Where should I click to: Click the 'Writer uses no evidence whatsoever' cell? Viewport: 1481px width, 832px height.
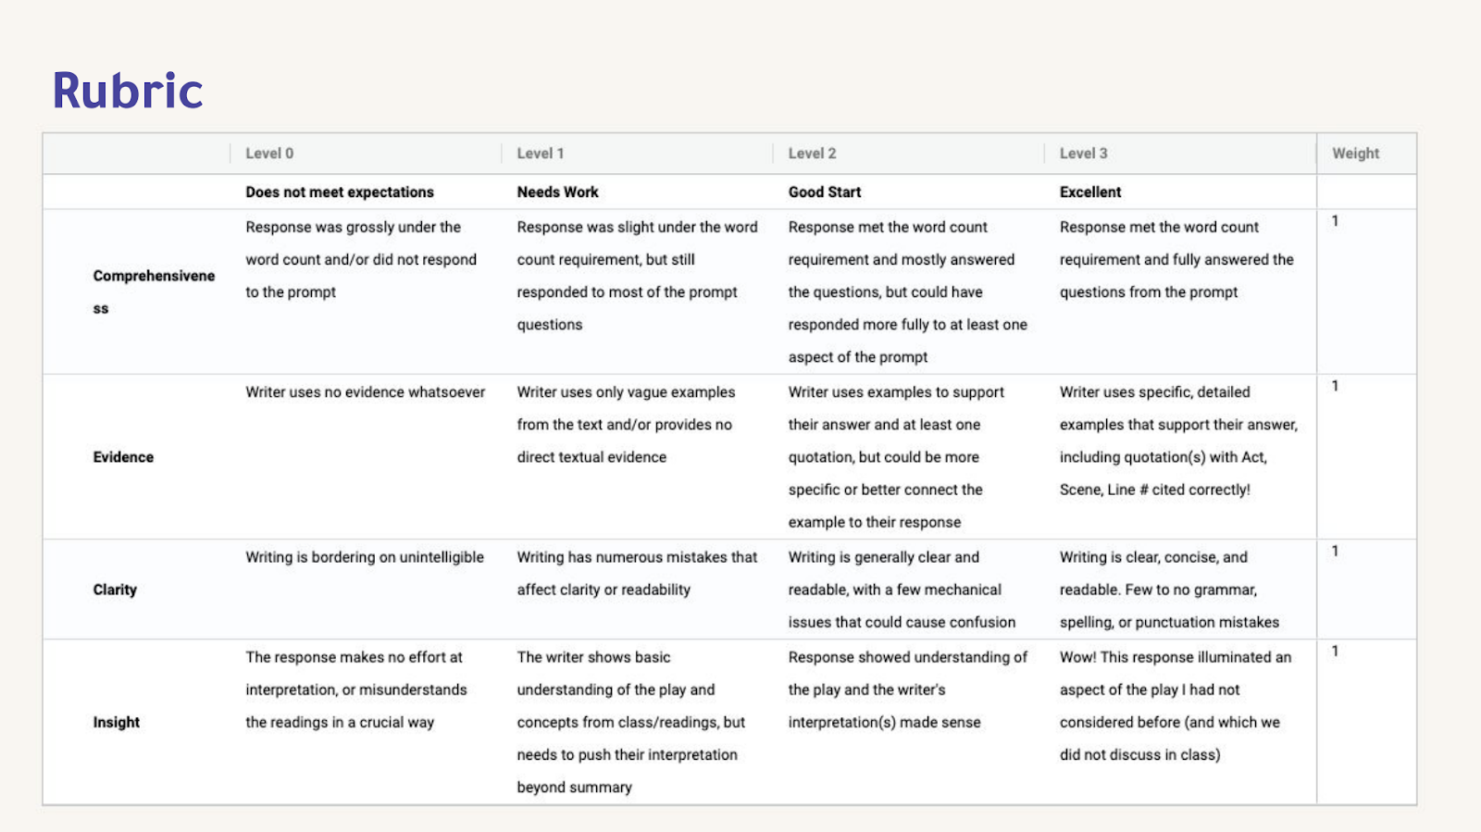click(x=365, y=392)
